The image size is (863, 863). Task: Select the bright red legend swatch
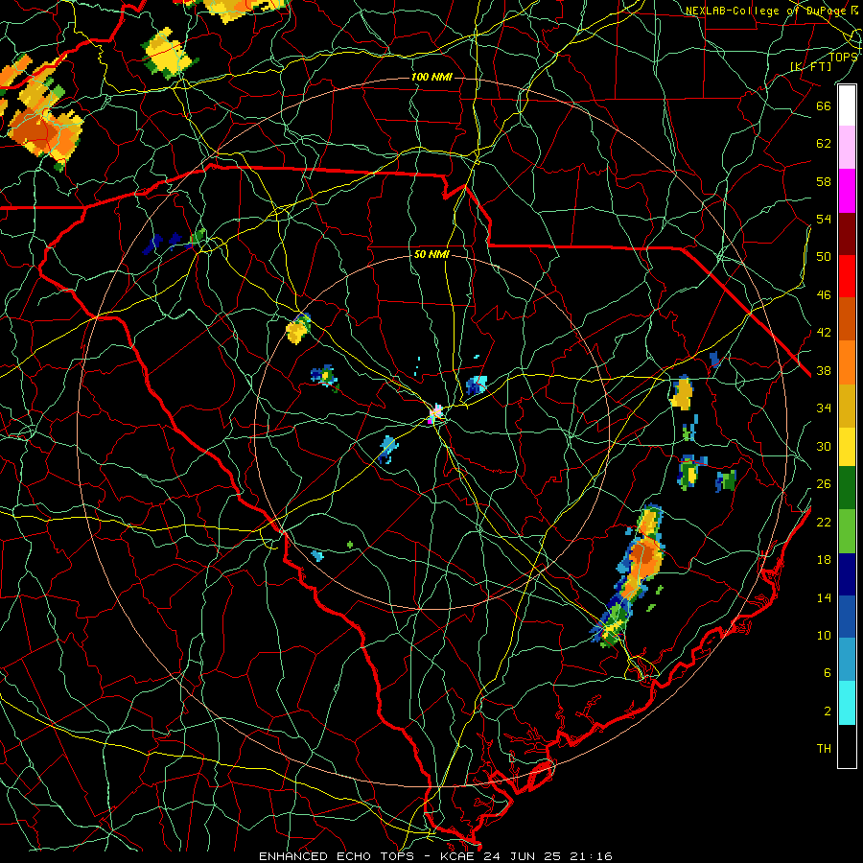pos(847,276)
